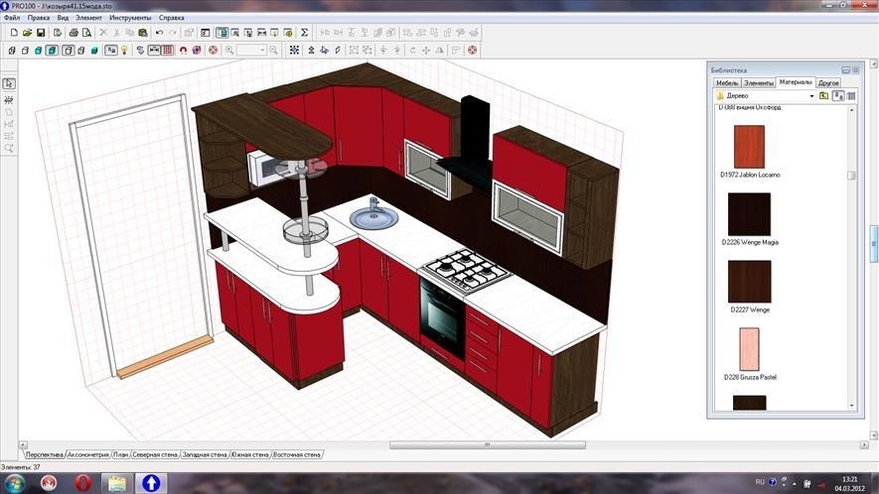Image resolution: width=879 pixels, height=494 pixels.
Task: Toggle the light bulb shading icon
Action: tap(124, 51)
